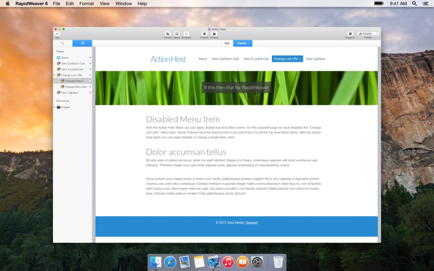Select Disabled Menu page in sidebar
The height and width of the screenshot is (271, 434).
click(x=73, y=81)
